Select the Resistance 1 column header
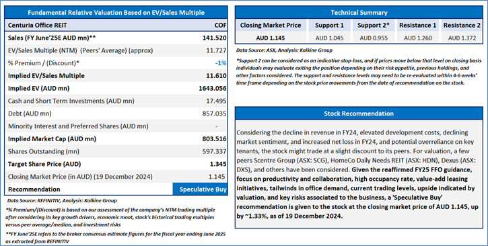The image size is (488, 246). pyautogui.click(x=418, y=26)
